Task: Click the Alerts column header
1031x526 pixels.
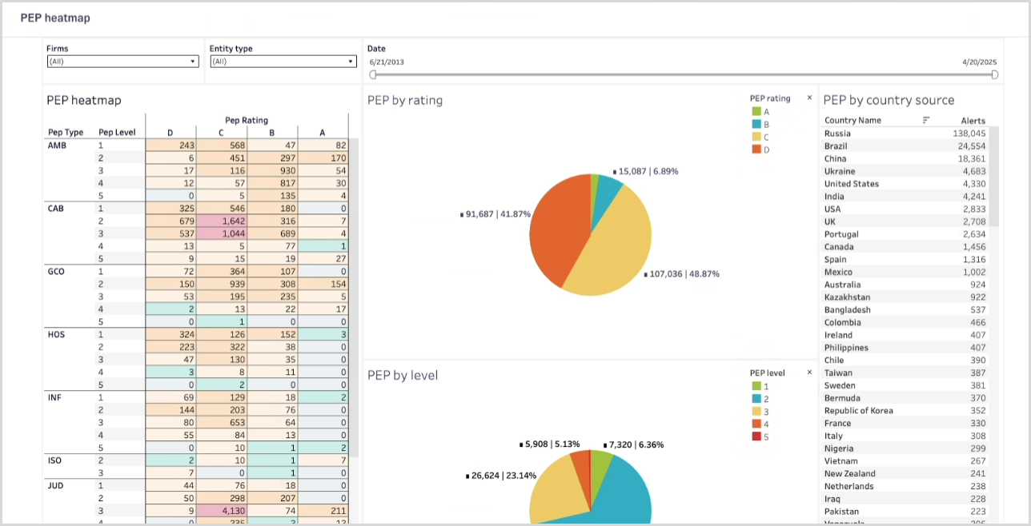Action: (973, 121)
